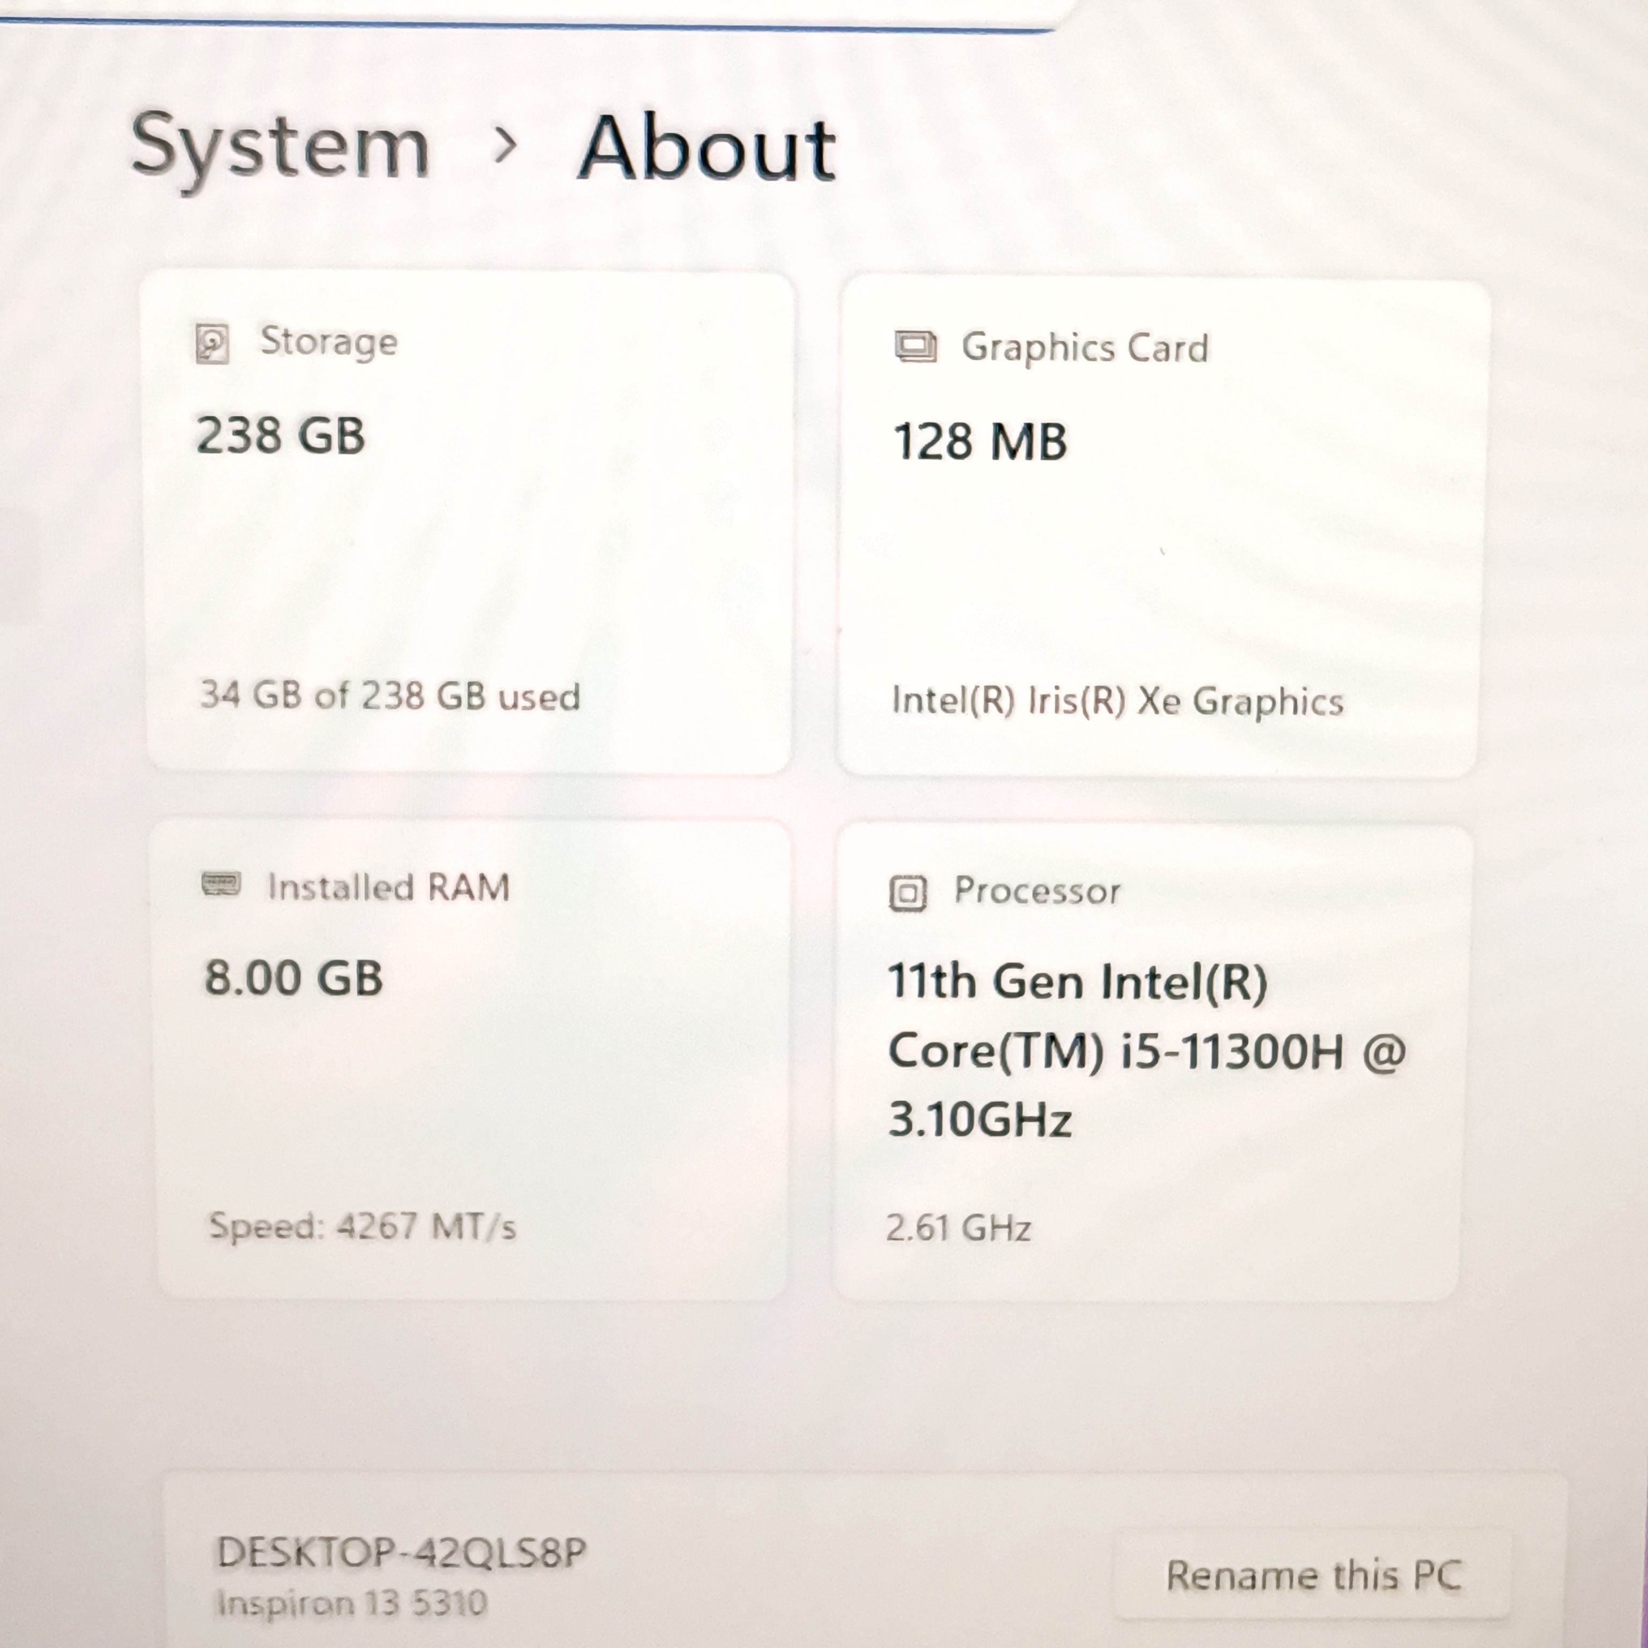
Task: Open the Storage card
Action: tap(469, 546)
